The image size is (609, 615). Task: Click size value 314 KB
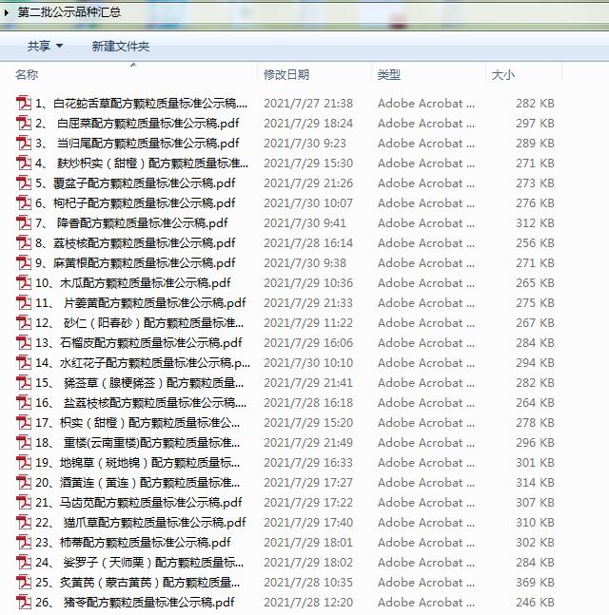click(535, 483)
